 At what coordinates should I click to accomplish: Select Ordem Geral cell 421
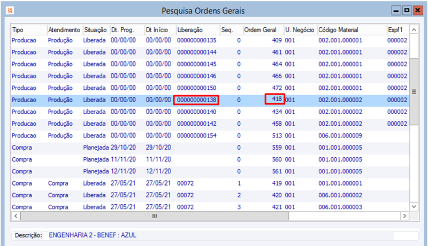(x=277, y=207)
